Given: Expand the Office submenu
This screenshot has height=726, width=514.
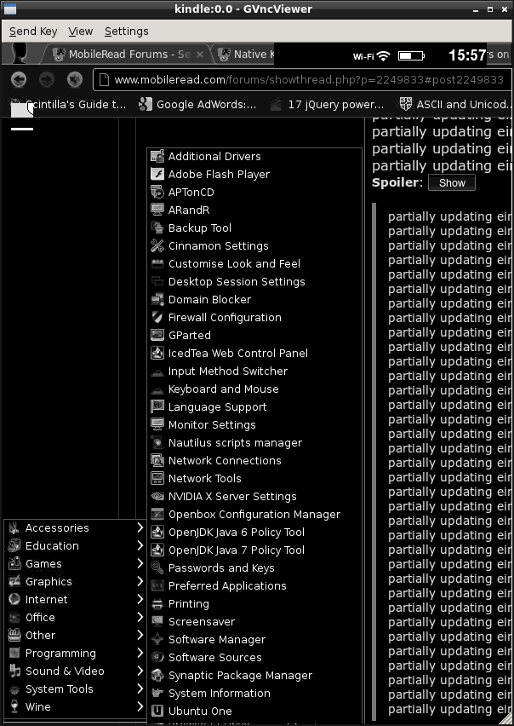Looking at the screenshot, I should coord(75,617).
